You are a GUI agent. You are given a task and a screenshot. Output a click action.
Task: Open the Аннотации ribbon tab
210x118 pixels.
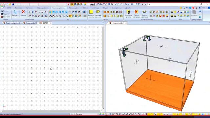[95, 8]
